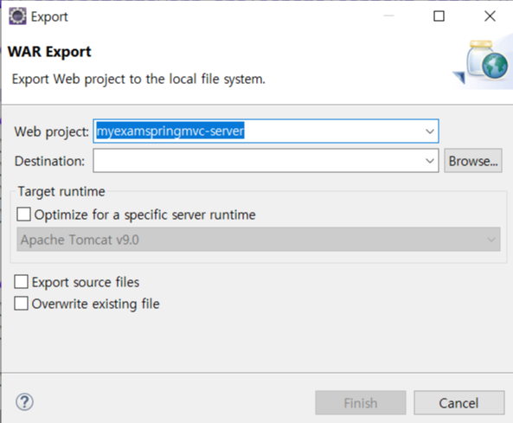Expand the Web project dropdown arrow

tap(430, 131)
